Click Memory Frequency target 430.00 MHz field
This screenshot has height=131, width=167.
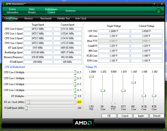click(x=38, y=57)
